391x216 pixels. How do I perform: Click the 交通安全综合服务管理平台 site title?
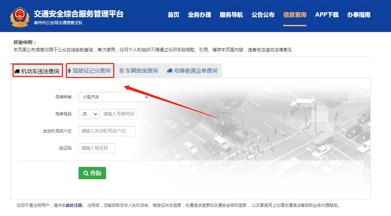(x=79, y=14)
